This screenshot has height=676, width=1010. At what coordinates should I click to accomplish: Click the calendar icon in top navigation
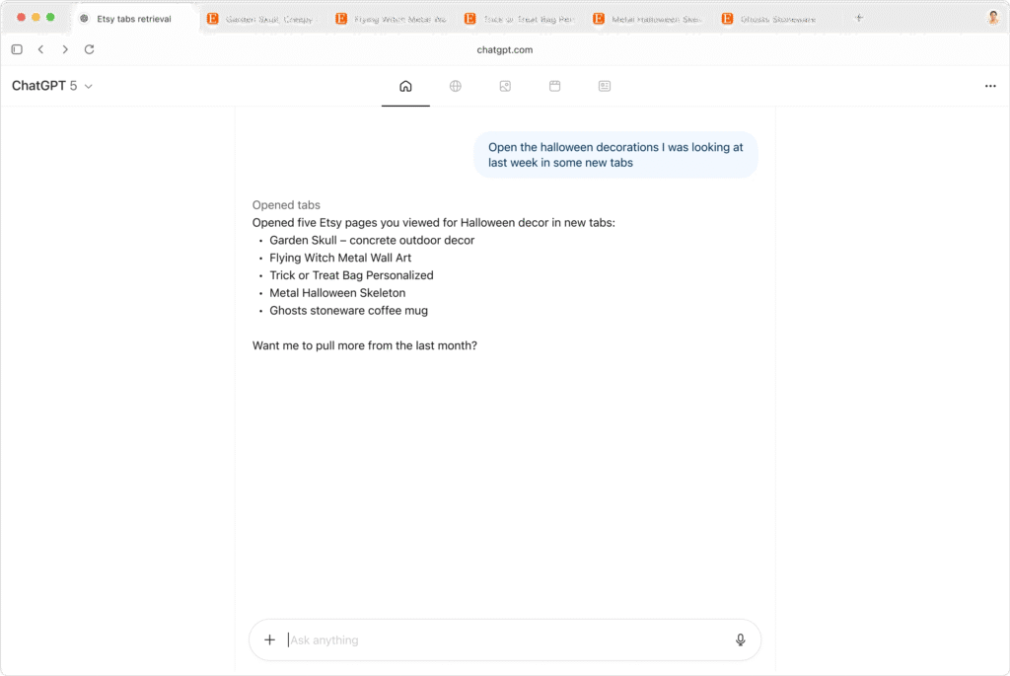[554, 86]
